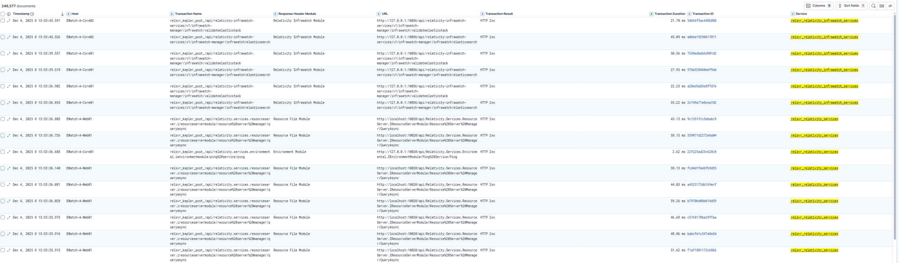Click the number type icon beside Transaction Duration
The width and height of the screenshot is (899, 263).
click(x=652, y=14)
